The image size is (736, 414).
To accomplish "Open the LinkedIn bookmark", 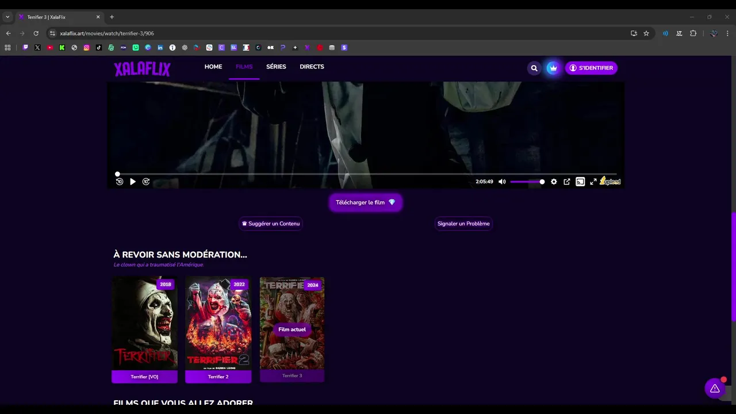I will pyautogui.click(x=160, y=48).
